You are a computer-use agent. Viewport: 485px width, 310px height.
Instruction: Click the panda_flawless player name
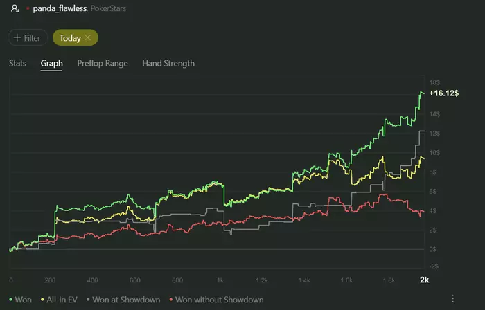tap(61, 10)
